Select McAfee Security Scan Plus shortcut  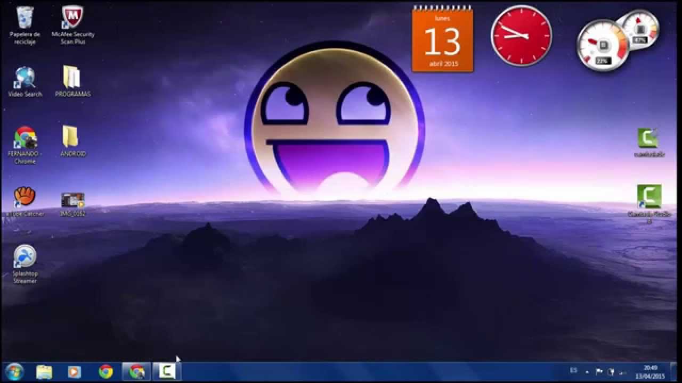[72, 26]
